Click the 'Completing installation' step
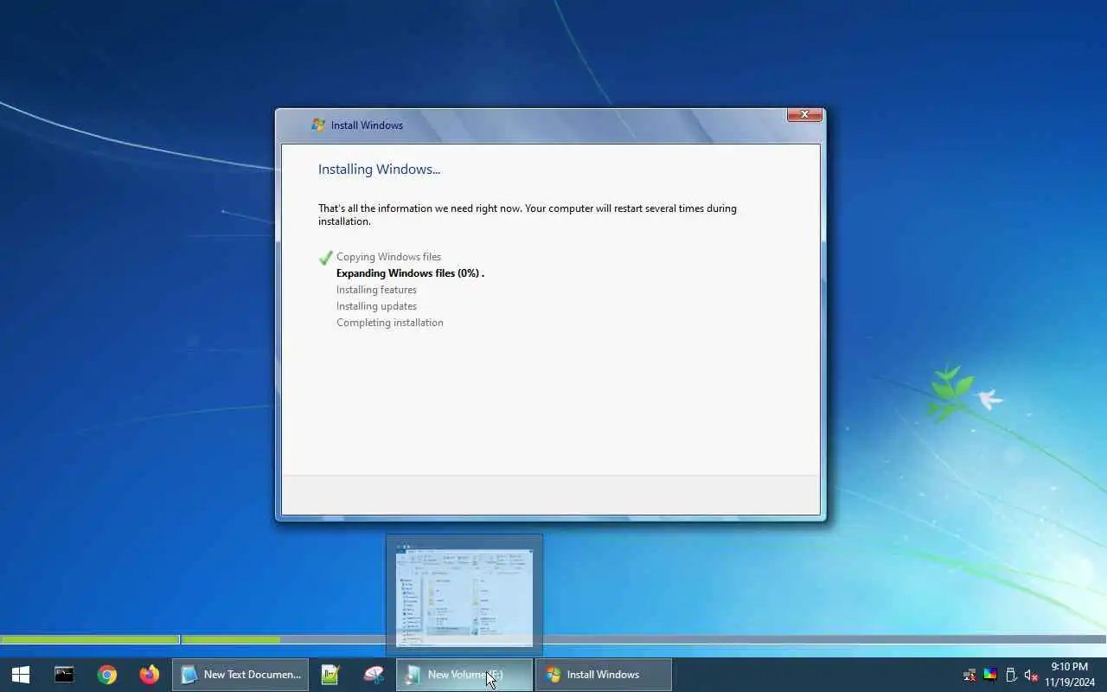The height and width of the screenshot is (692, 1107). tap(390, 323)
